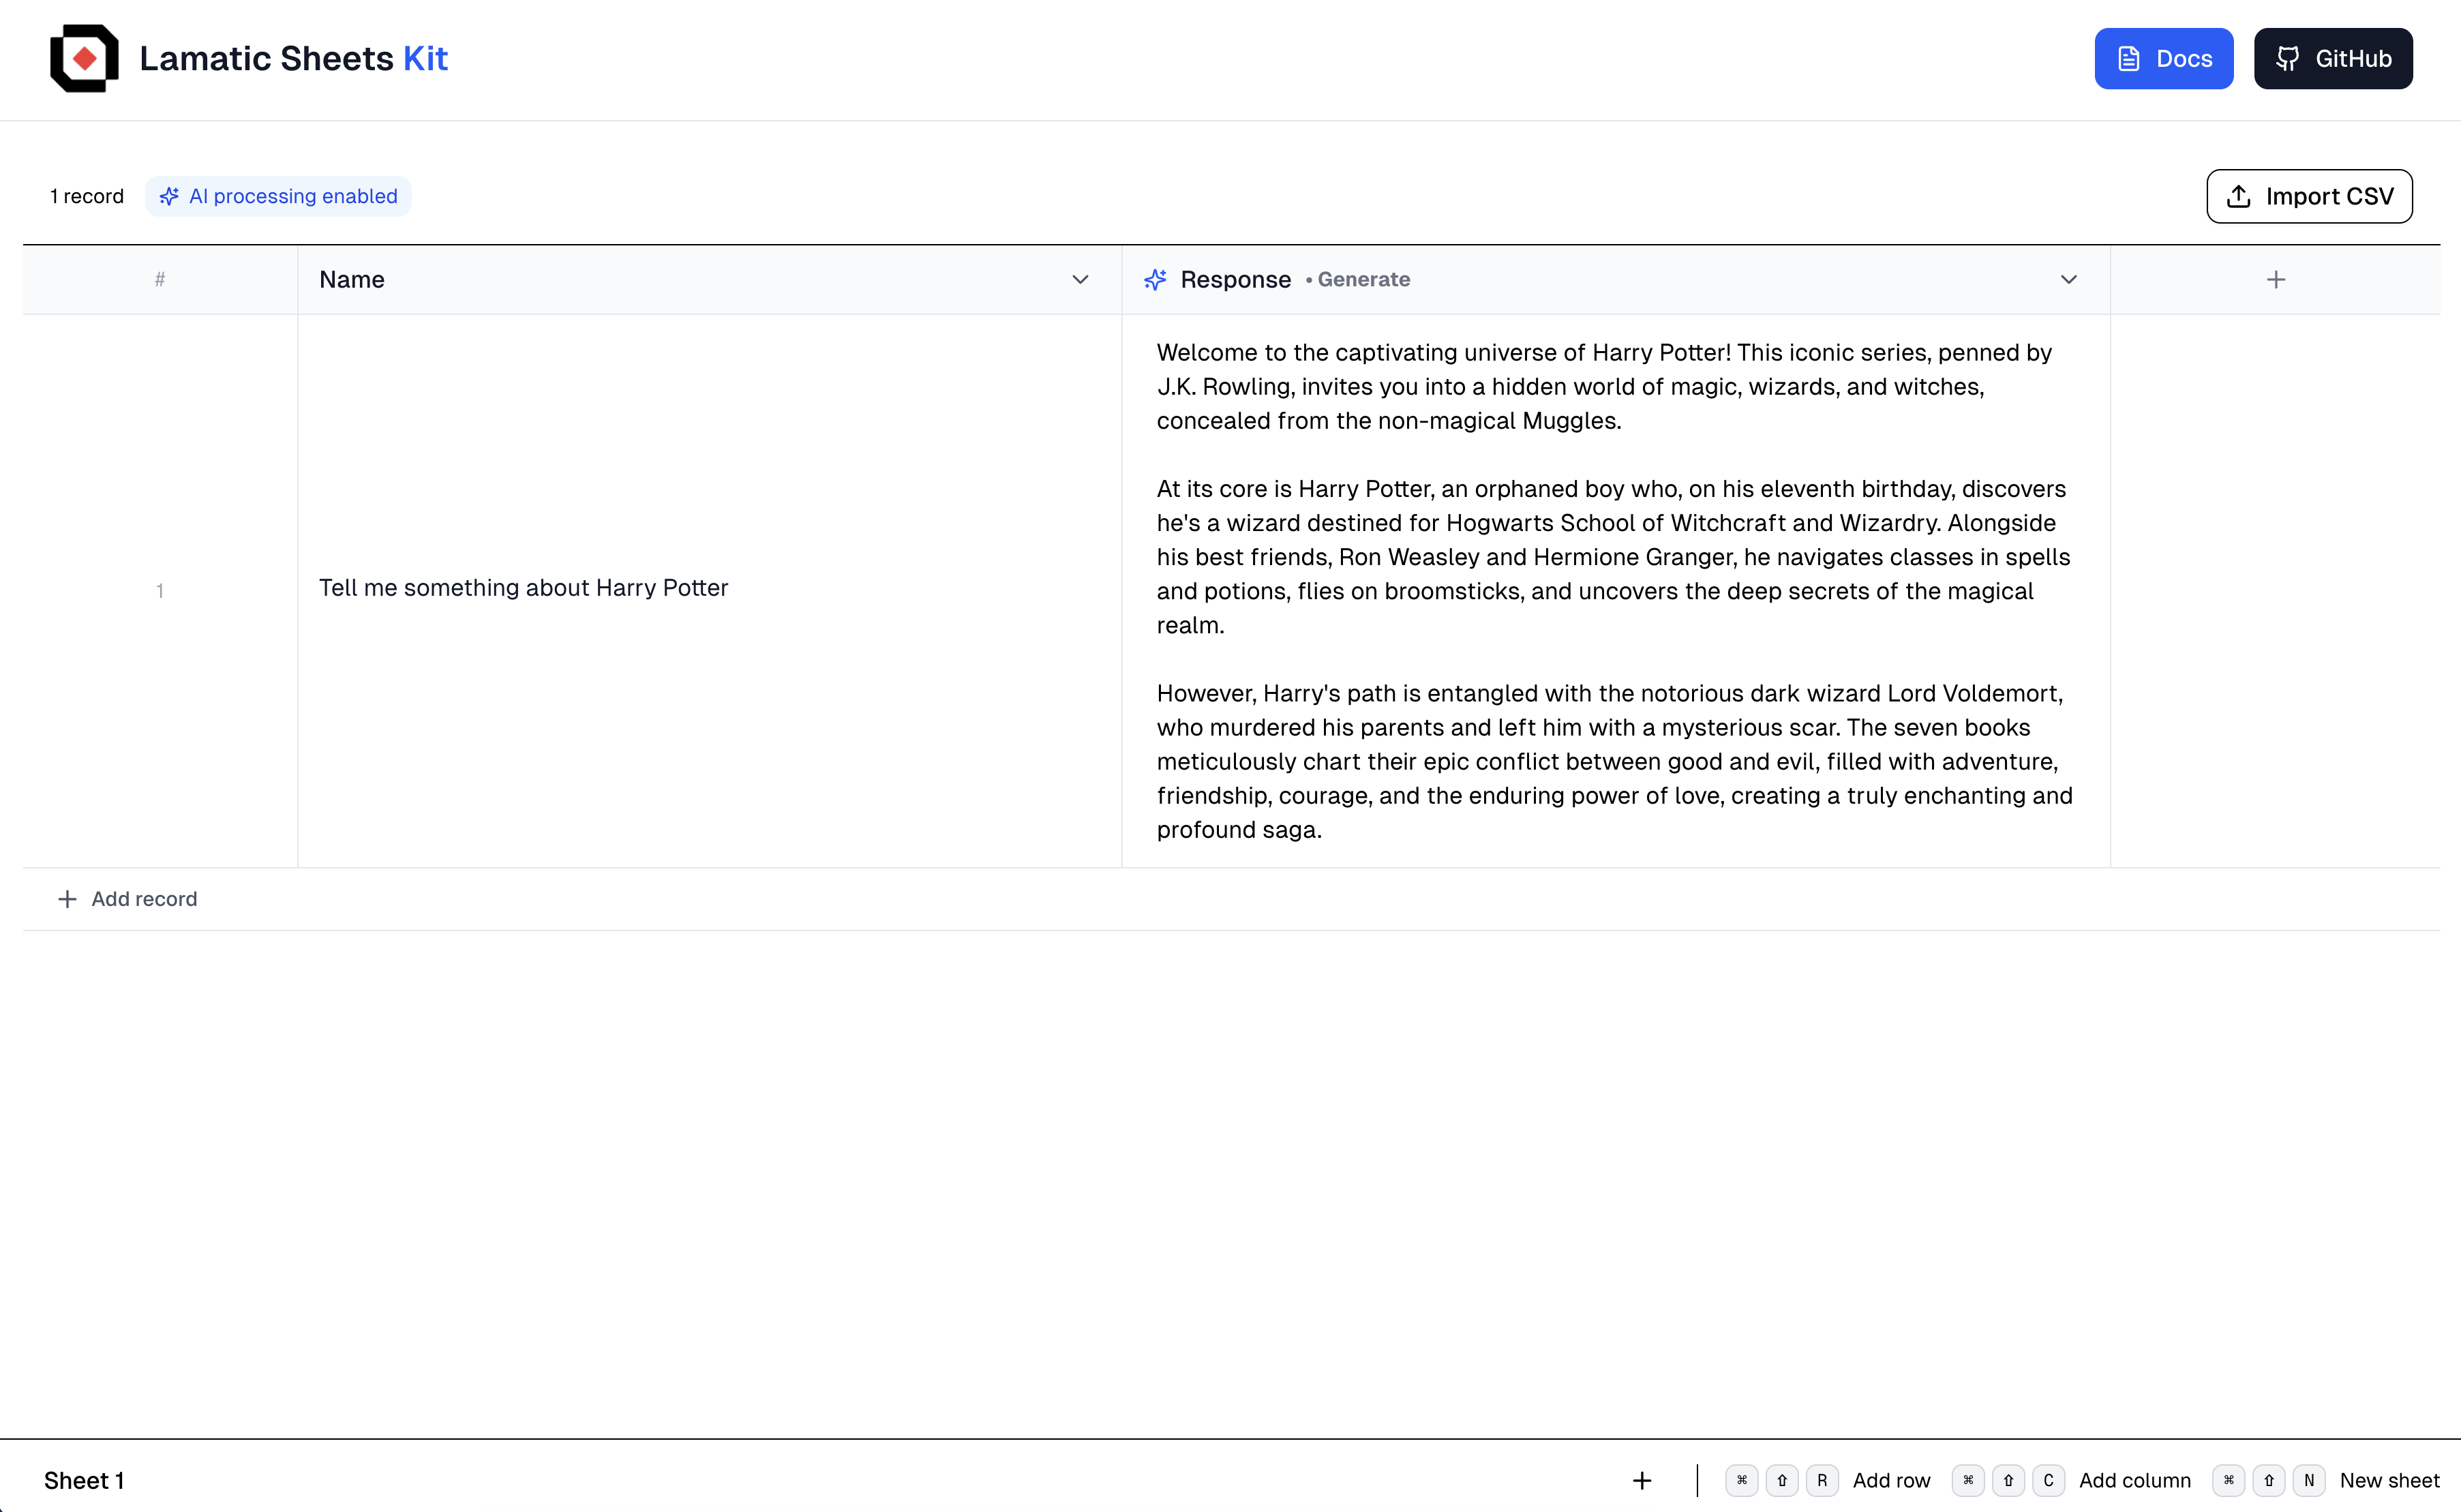Click the Docs document icon
This screenshot has height=1512, width=2461.
[x=2129, y=59]
